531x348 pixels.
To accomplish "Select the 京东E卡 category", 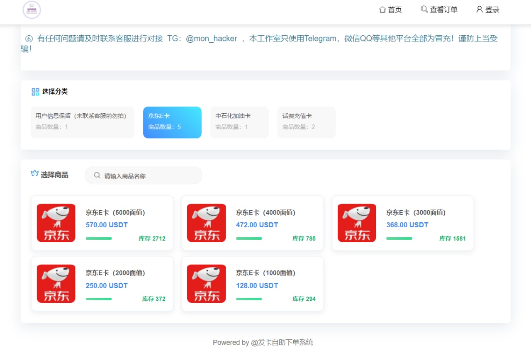I will pos(172,122).
